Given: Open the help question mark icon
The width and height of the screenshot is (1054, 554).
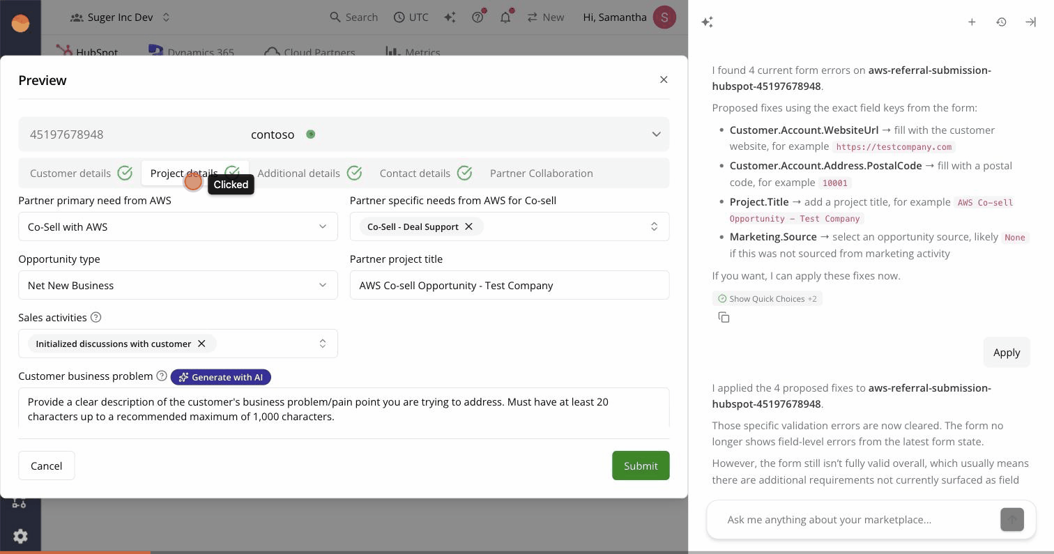Looking at the screenshot, I should pos(478,17).
